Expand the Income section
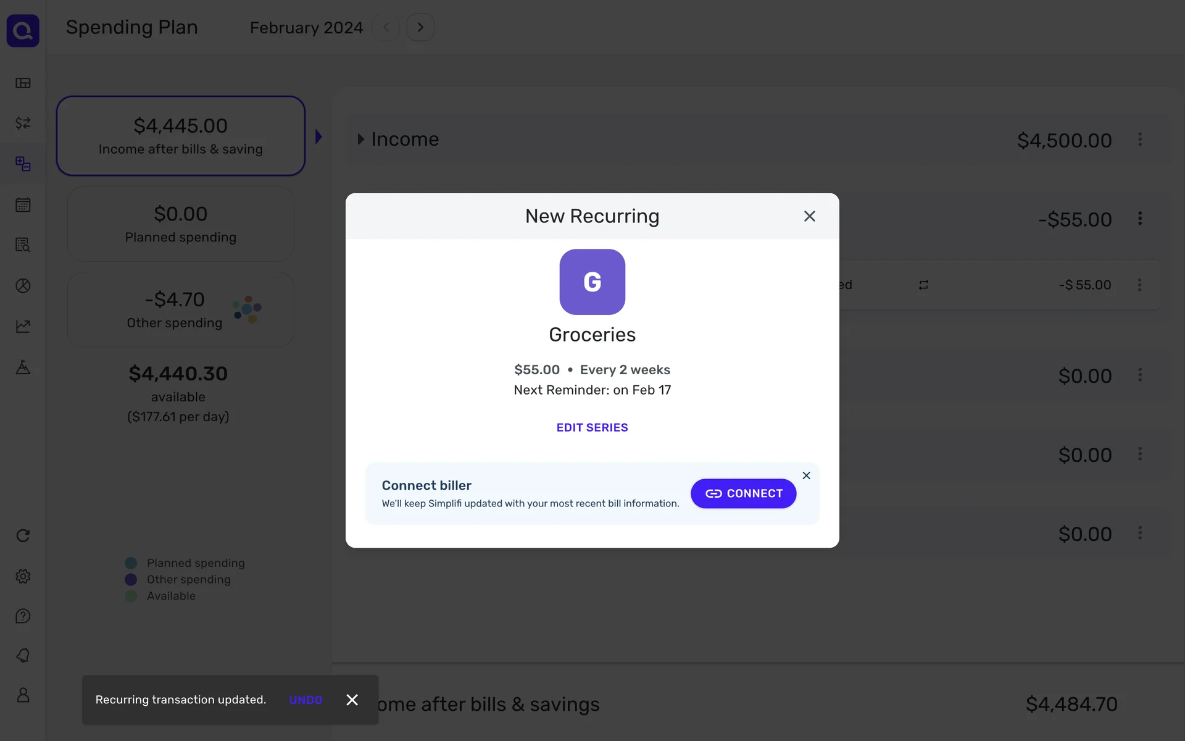The image size is (1185, 741). (x=361, y=139)
